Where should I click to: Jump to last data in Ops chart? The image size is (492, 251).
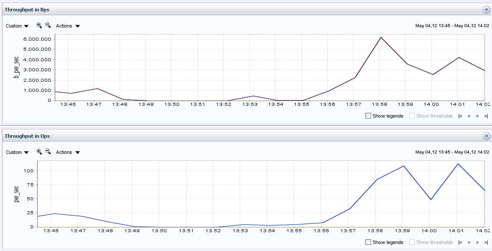pyautogui.click(x=486, y=242)
